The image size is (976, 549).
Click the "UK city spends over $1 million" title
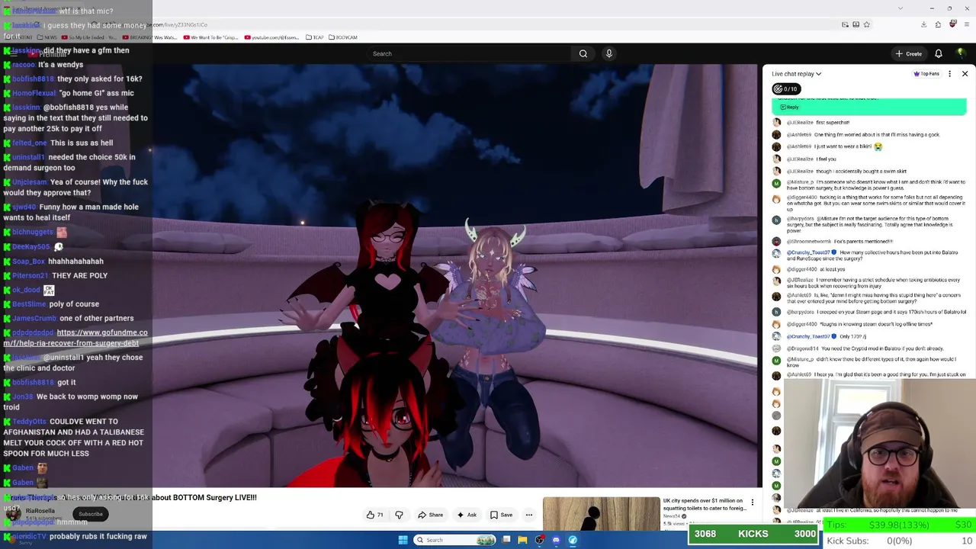tap(705, 504)
